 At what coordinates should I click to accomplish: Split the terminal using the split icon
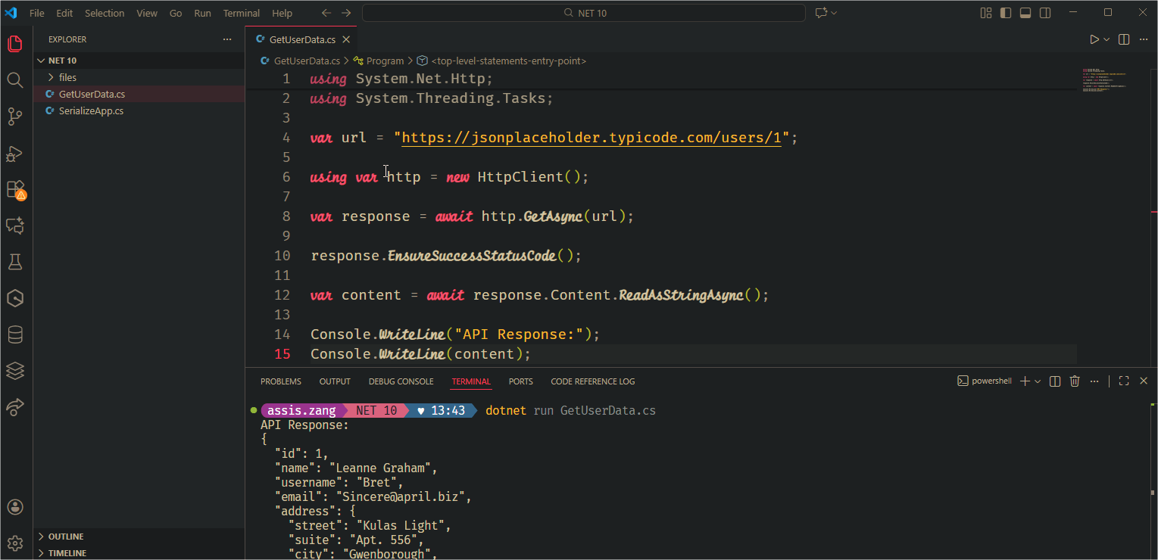[1054, 381]
